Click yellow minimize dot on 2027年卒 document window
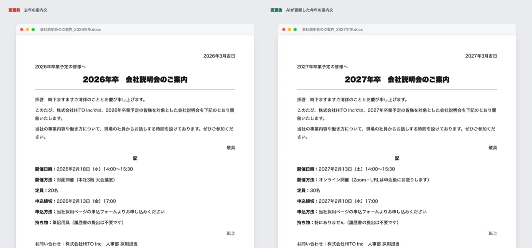The height and width of the screenshot is (248, 532). (289, 29)
